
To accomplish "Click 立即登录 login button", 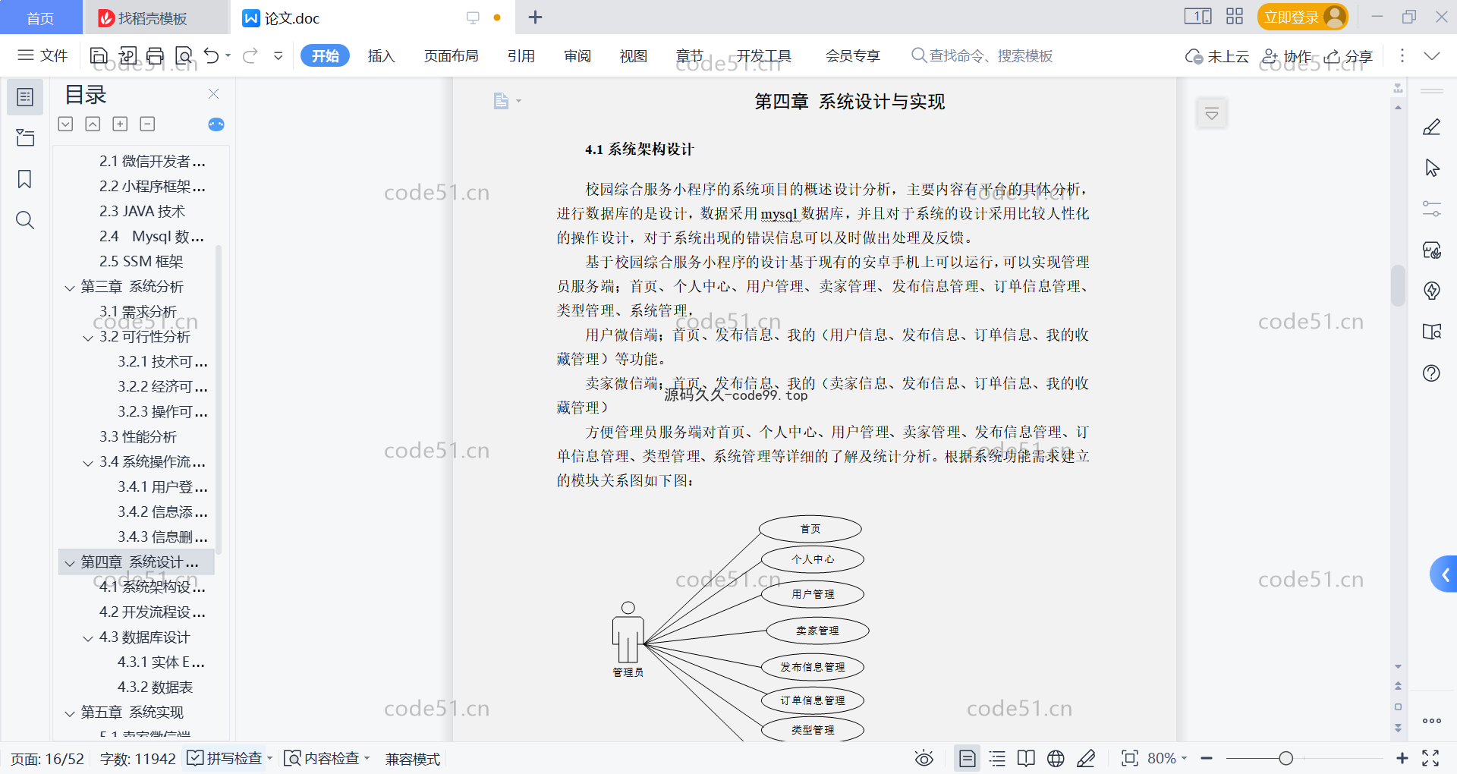I will pyautogui.click(x=1302, y=17).
